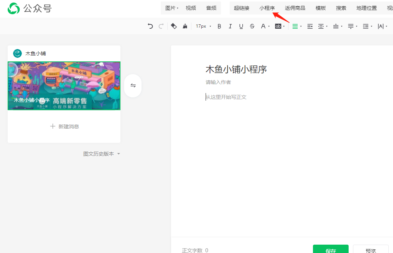Click the 请输入作者 author field
393x253 pixels.
pos(218,82)
